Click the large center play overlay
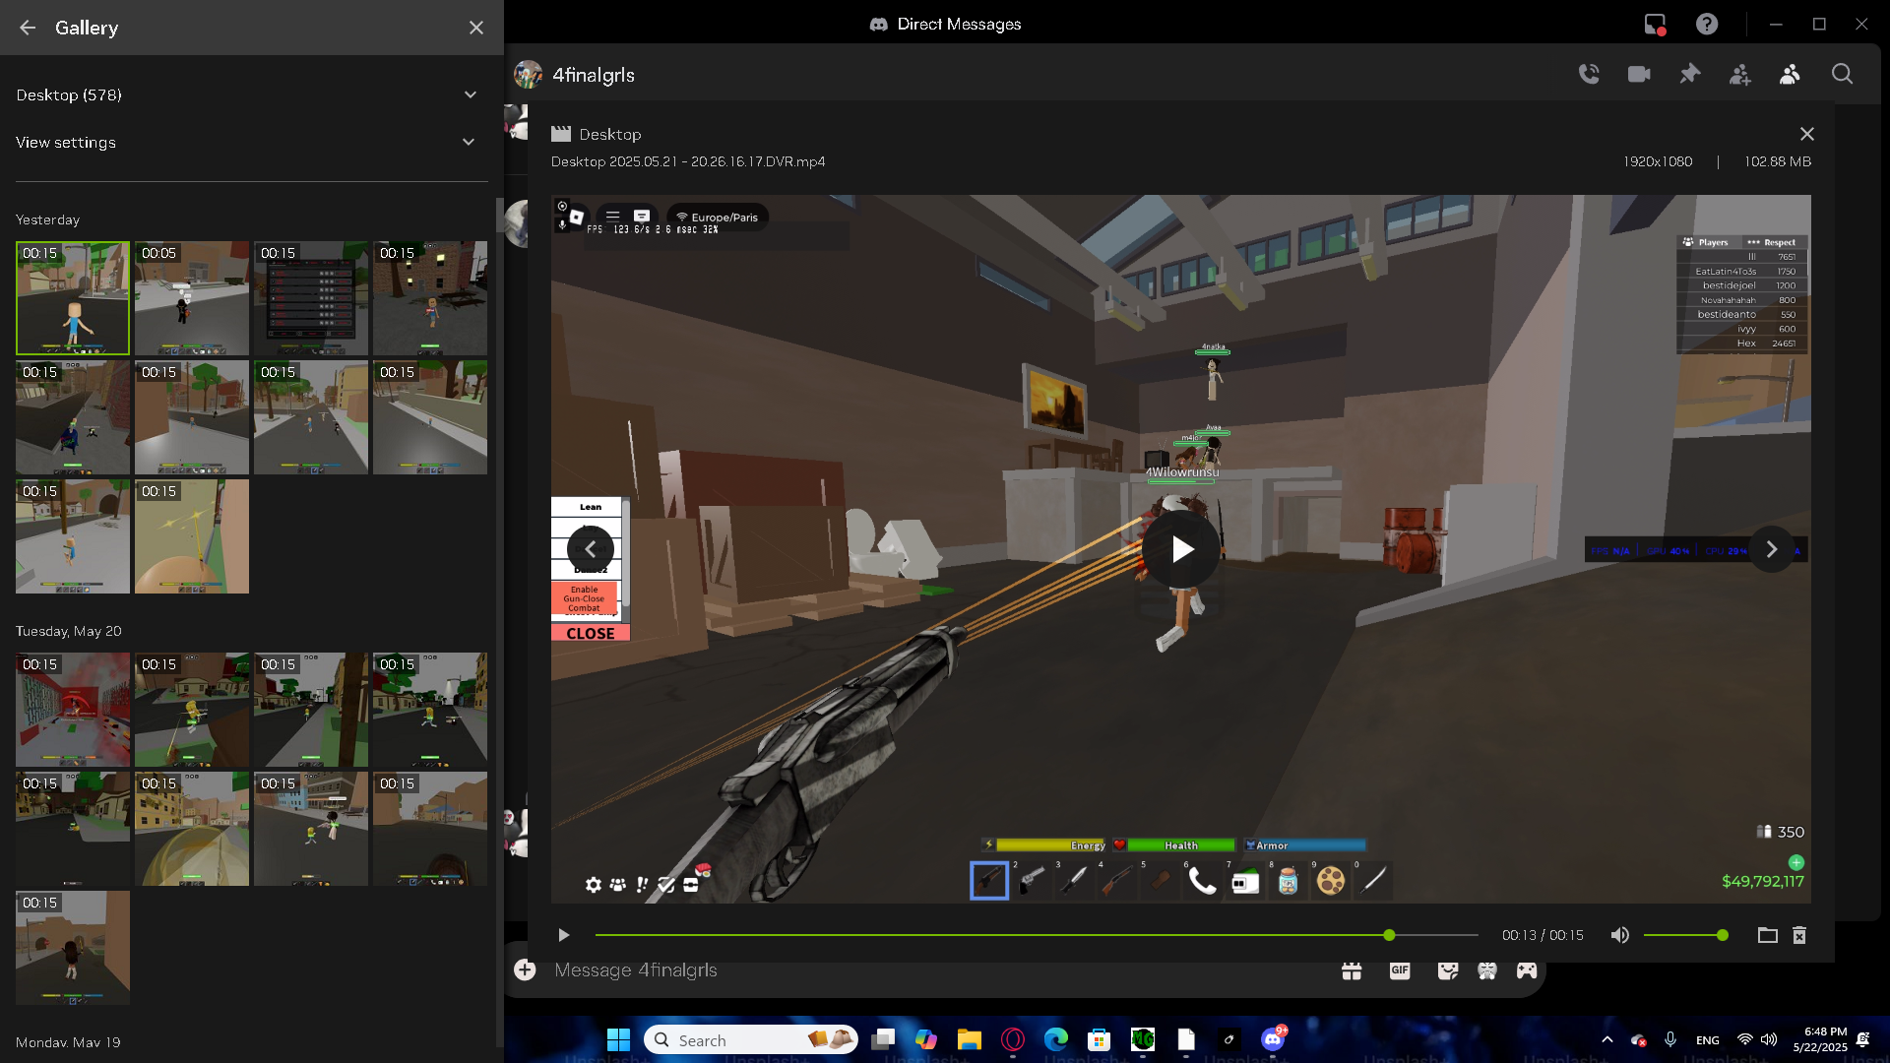The image size is (1890, 1063). click(x=1181, y=549)
